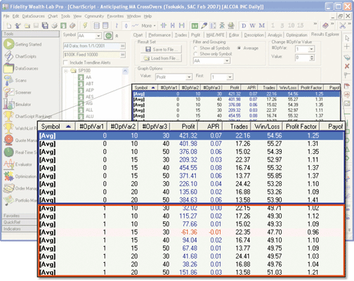Click the Save All floppy disks icon
The height and width of the screenshot is (281, 354).
(x=45, y=25)
